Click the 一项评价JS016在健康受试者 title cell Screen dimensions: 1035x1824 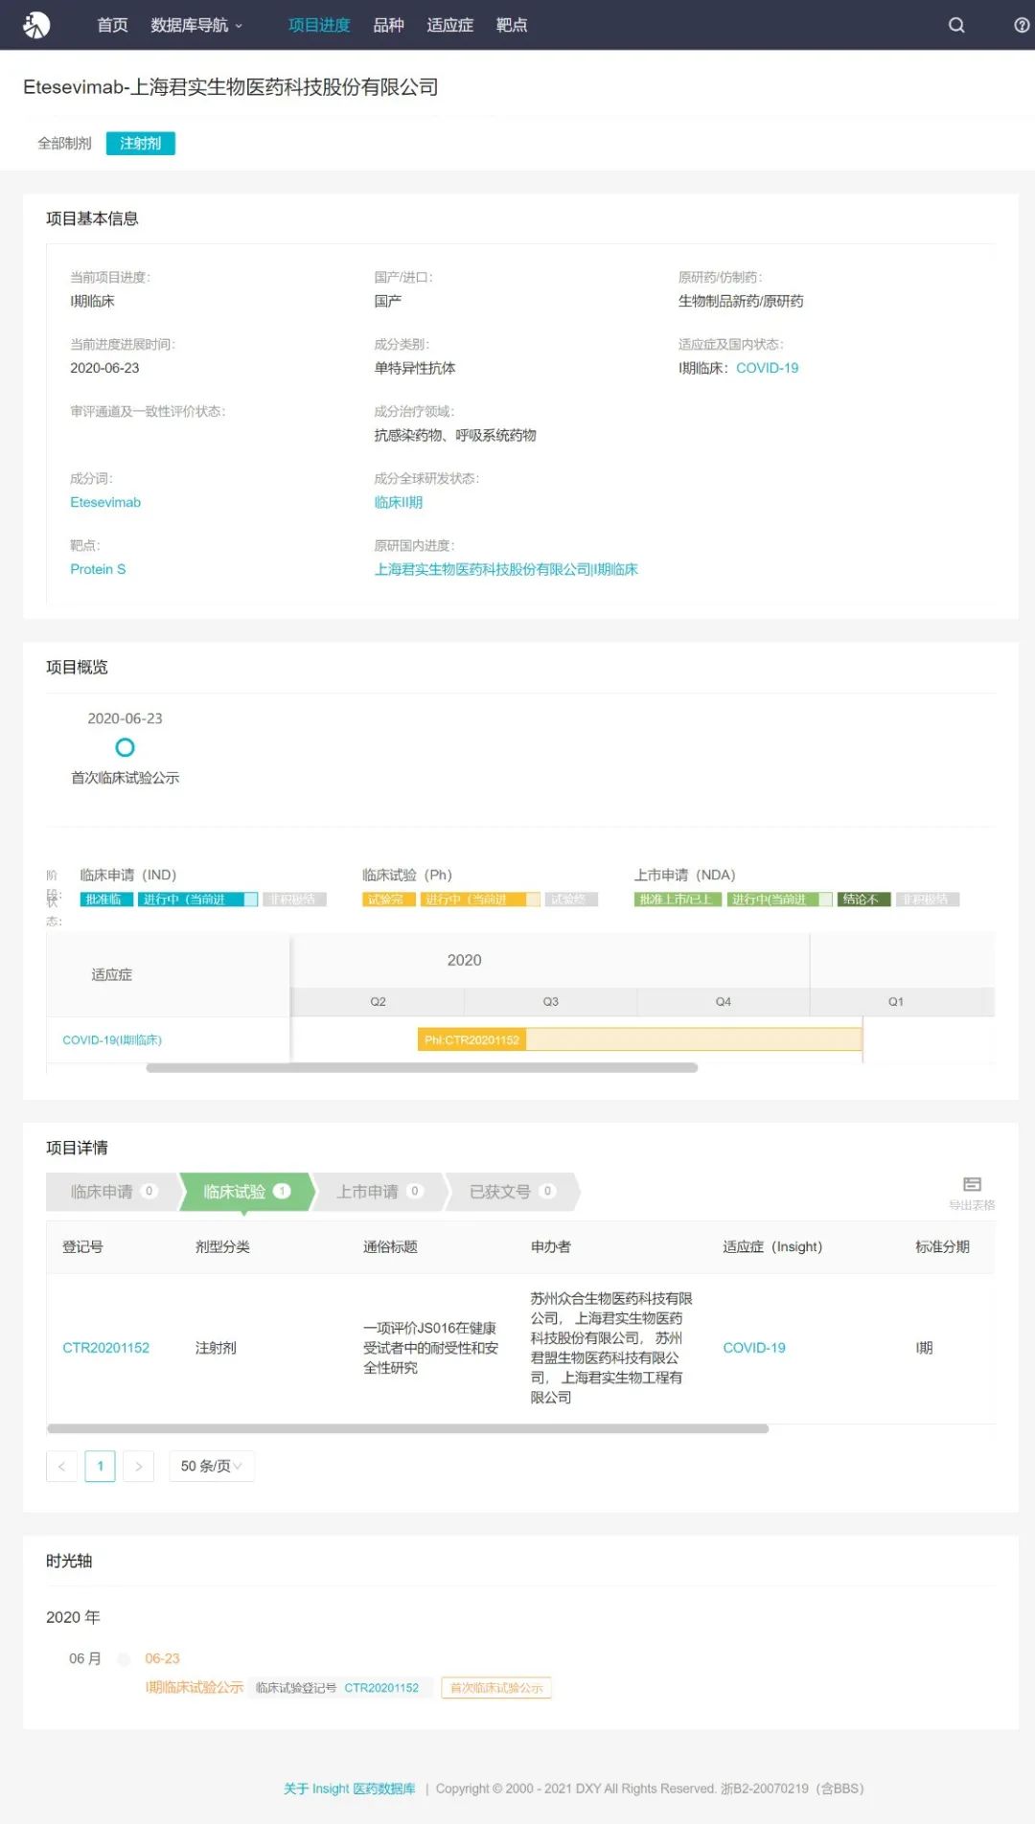click(430, 1348)
